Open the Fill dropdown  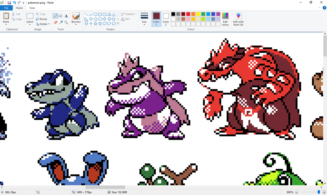(126, 19)
